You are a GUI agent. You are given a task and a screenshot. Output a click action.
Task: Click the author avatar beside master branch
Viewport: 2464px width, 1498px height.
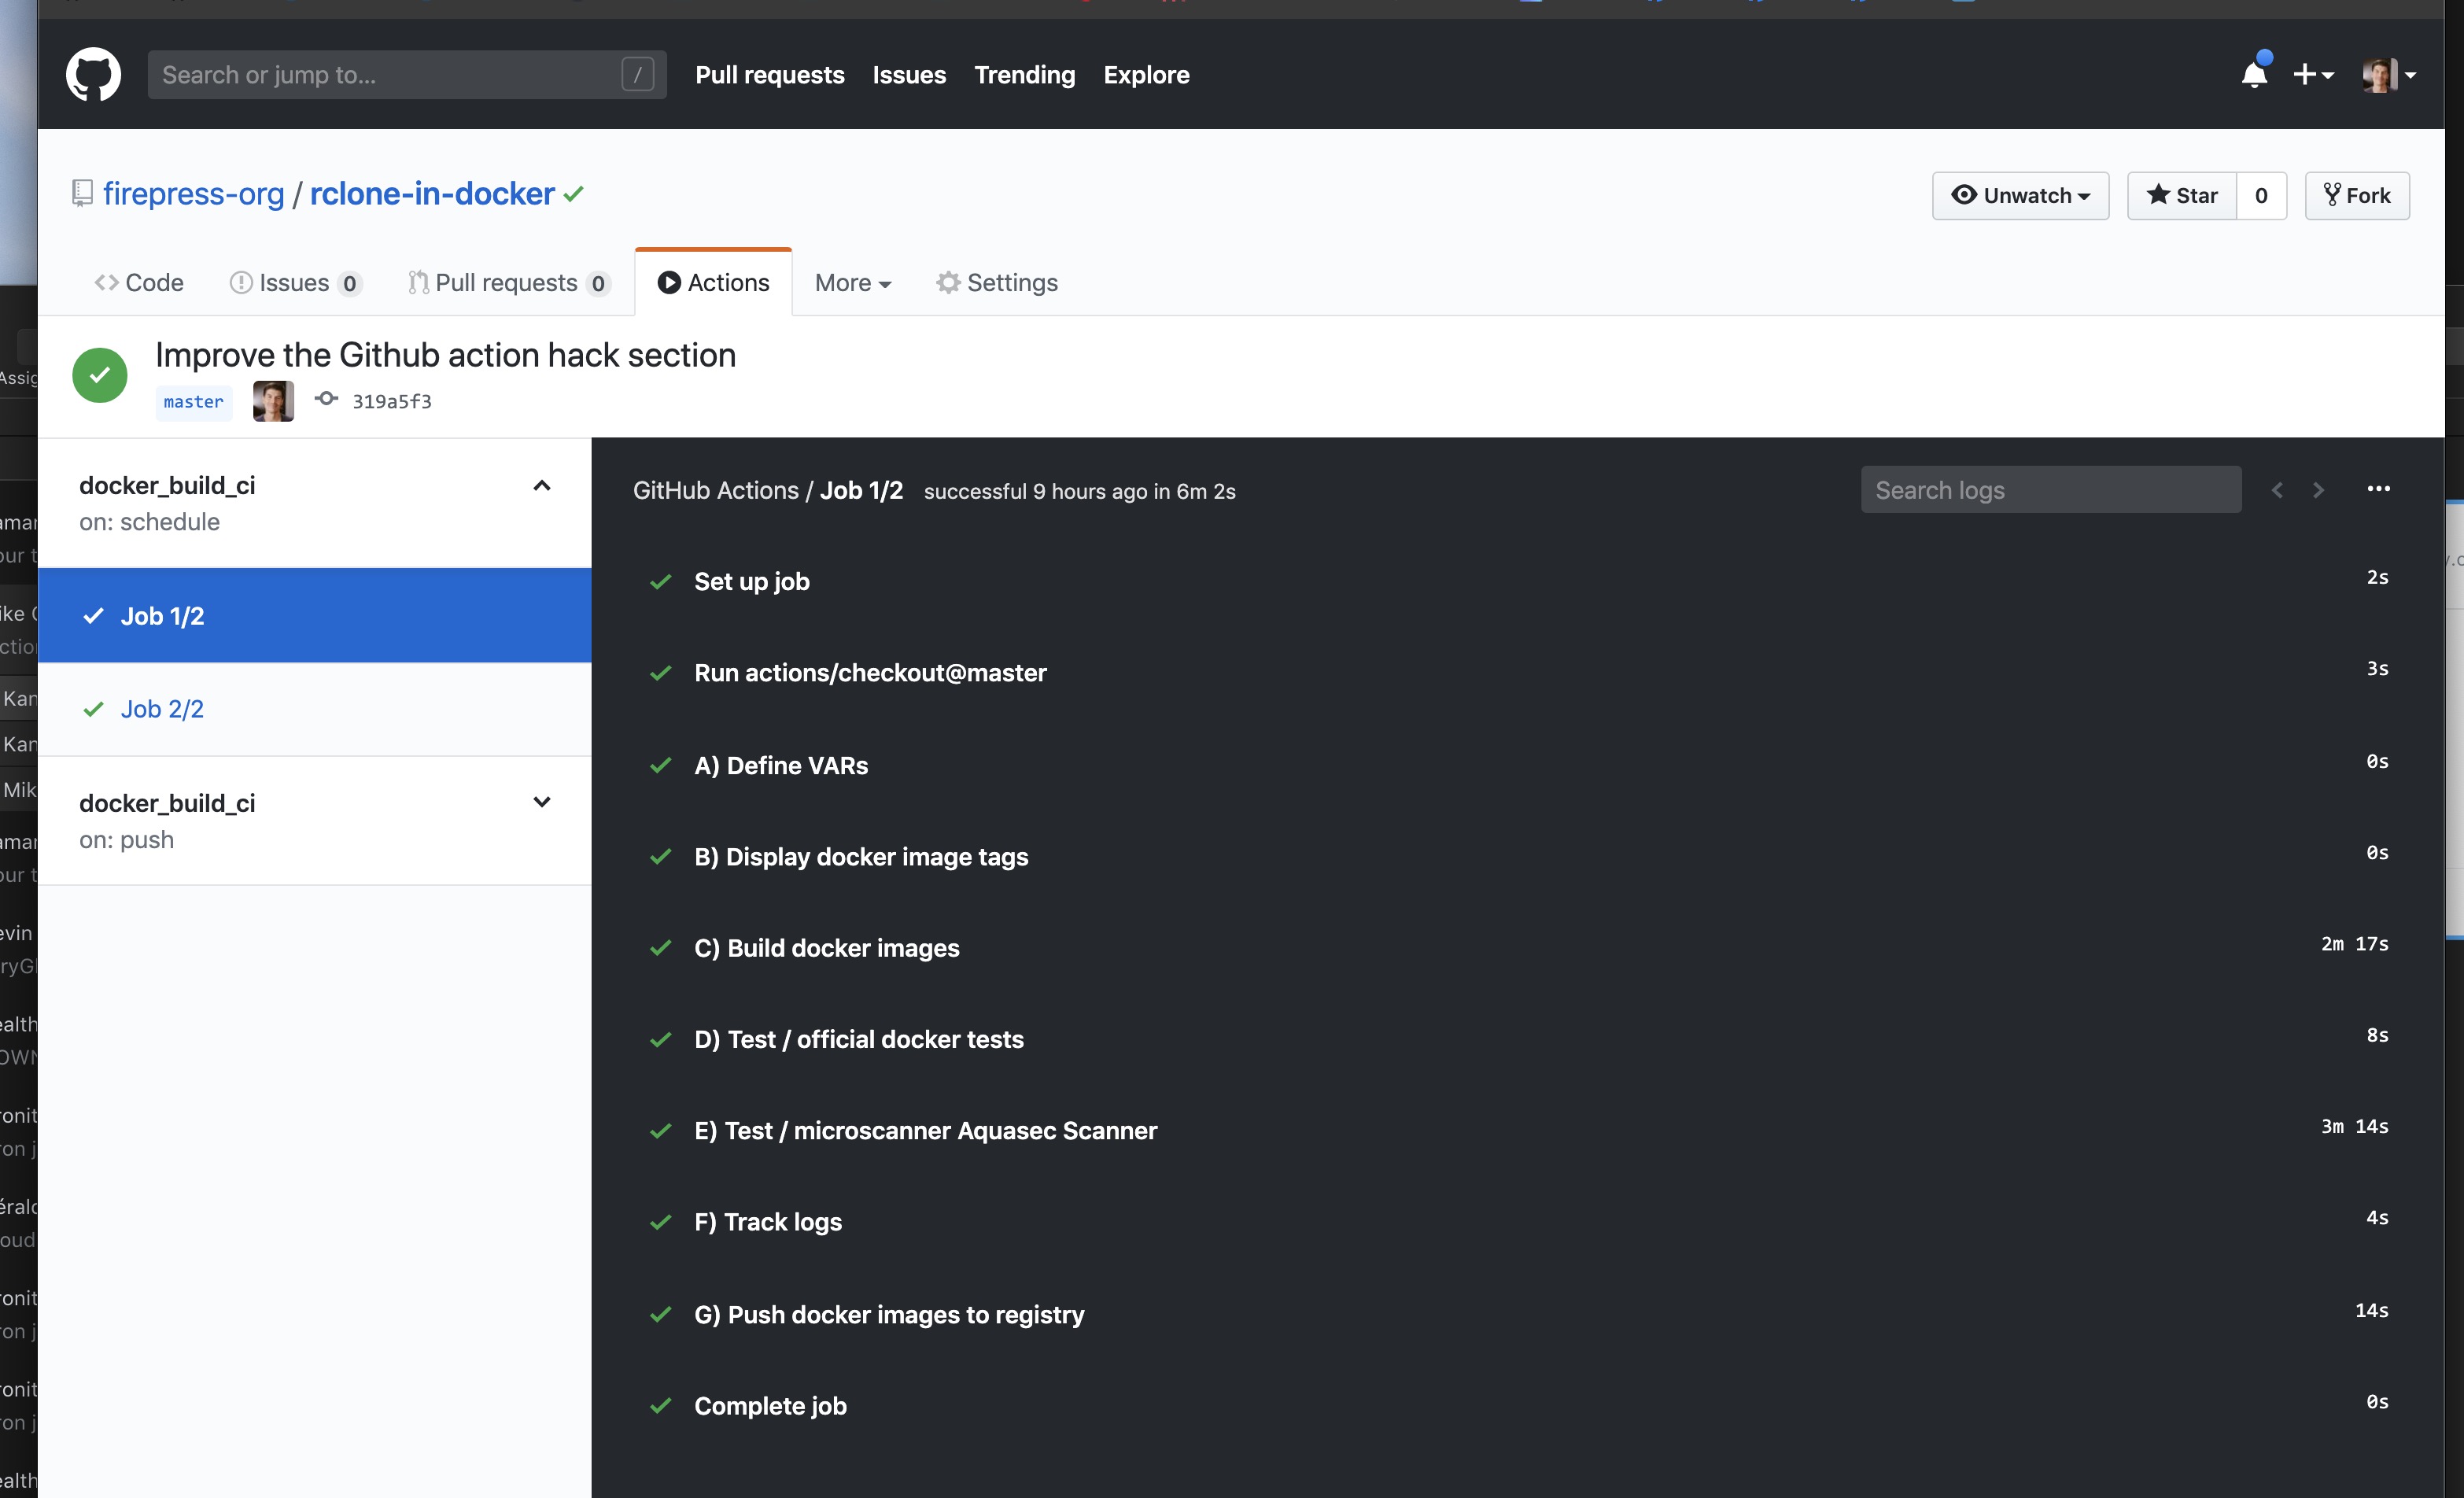tap(272, 401)
